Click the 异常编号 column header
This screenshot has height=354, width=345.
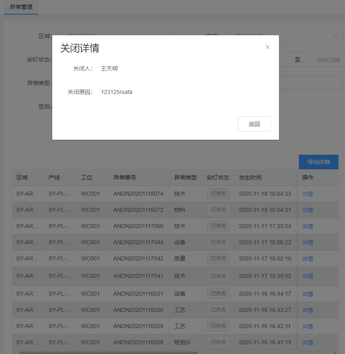point(125,177)
